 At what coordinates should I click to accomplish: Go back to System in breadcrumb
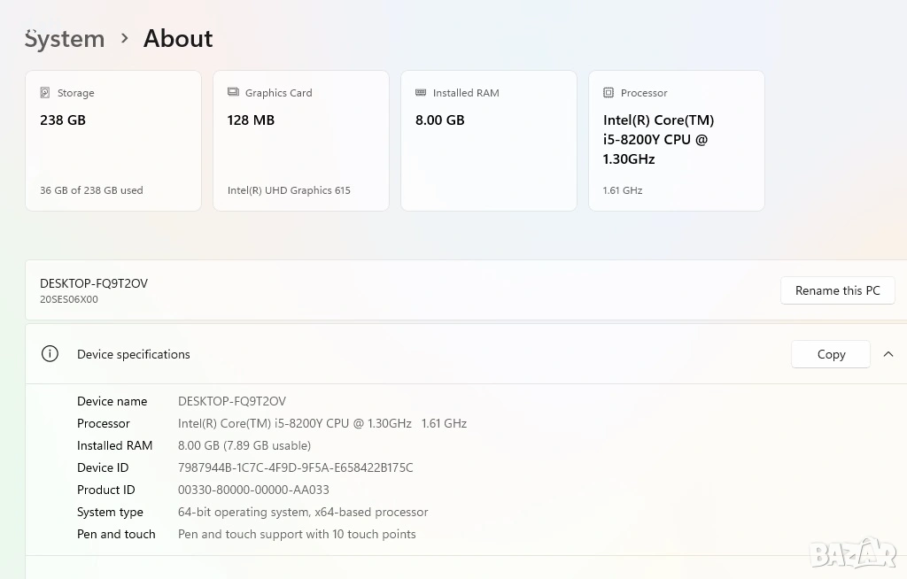pyautogui.click(x=65, y=39)
